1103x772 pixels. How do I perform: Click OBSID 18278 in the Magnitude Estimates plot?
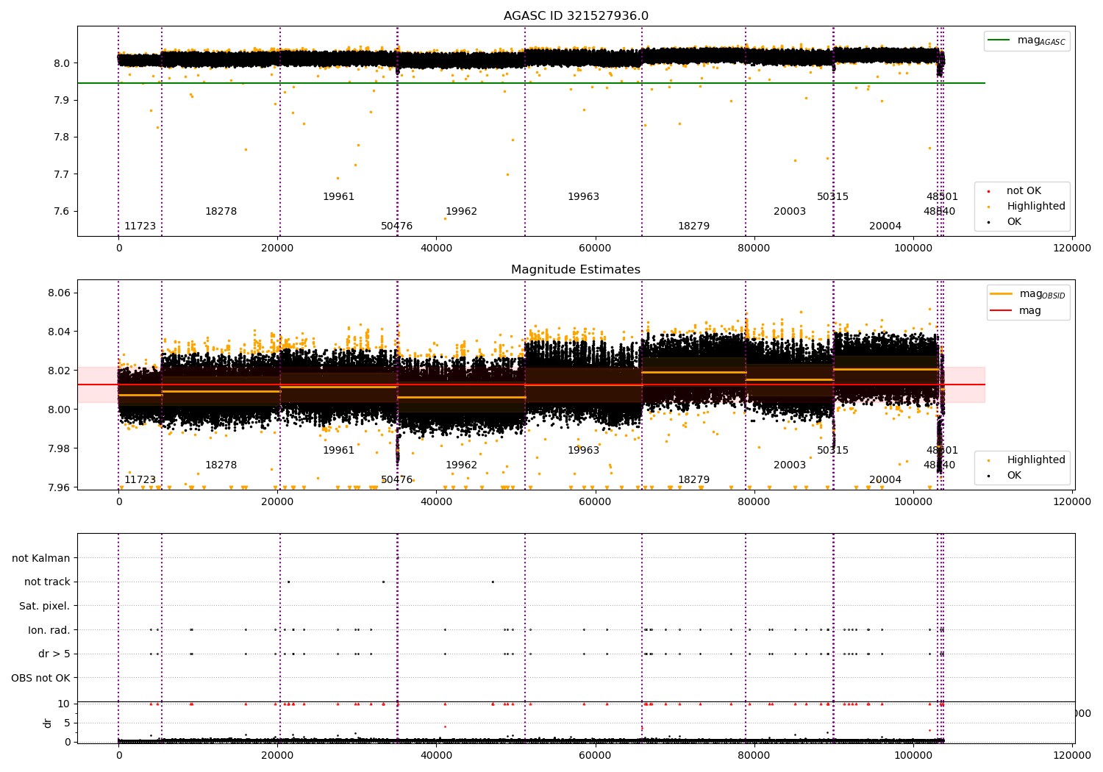pos(221,465)
